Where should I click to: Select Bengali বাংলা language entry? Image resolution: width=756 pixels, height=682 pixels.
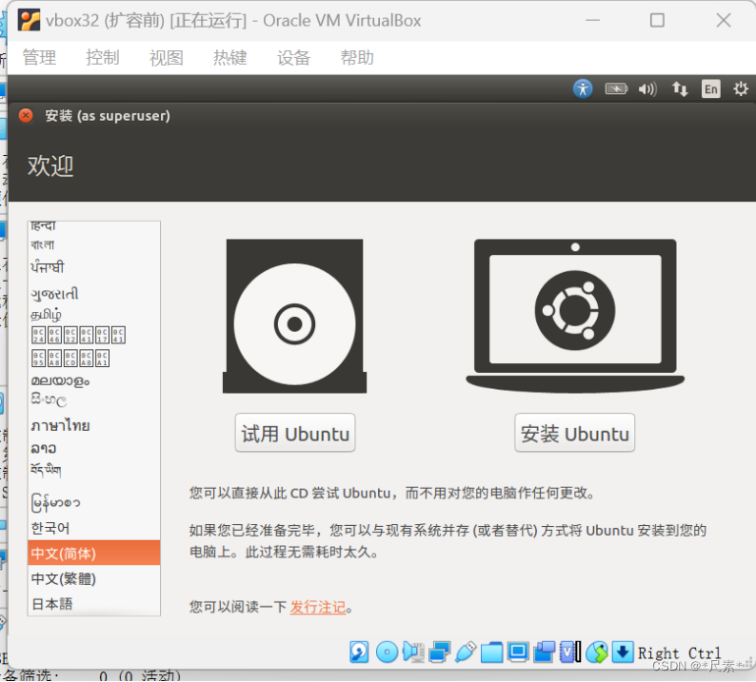(94, 244)
